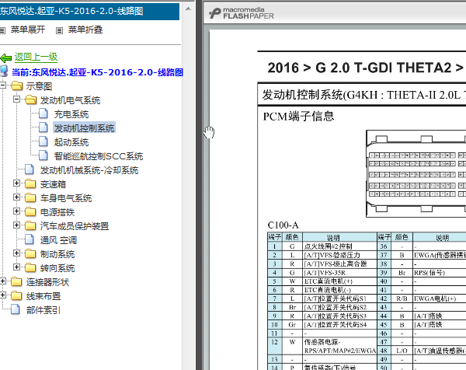Click the title bar 东风悦达.起亚-K5-2016-2.0-线路图

tap(89, 12)
